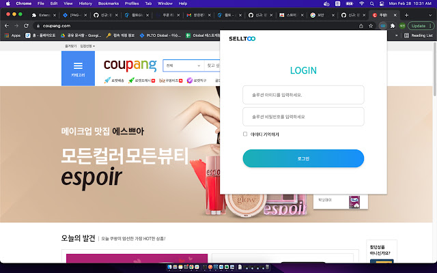437x273 pixels.
Task: Open the Chrome Update menu button
Action: pos(421,26)
